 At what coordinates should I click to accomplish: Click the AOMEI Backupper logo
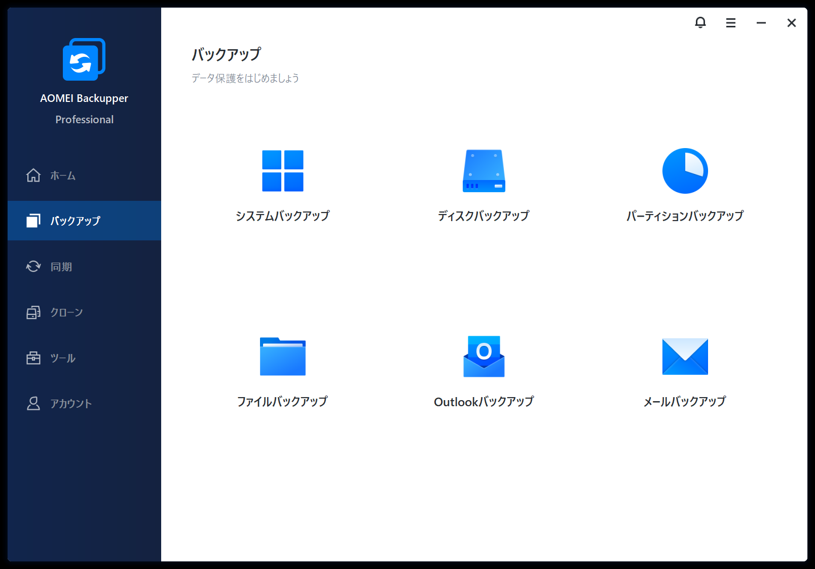coord(84,60)
